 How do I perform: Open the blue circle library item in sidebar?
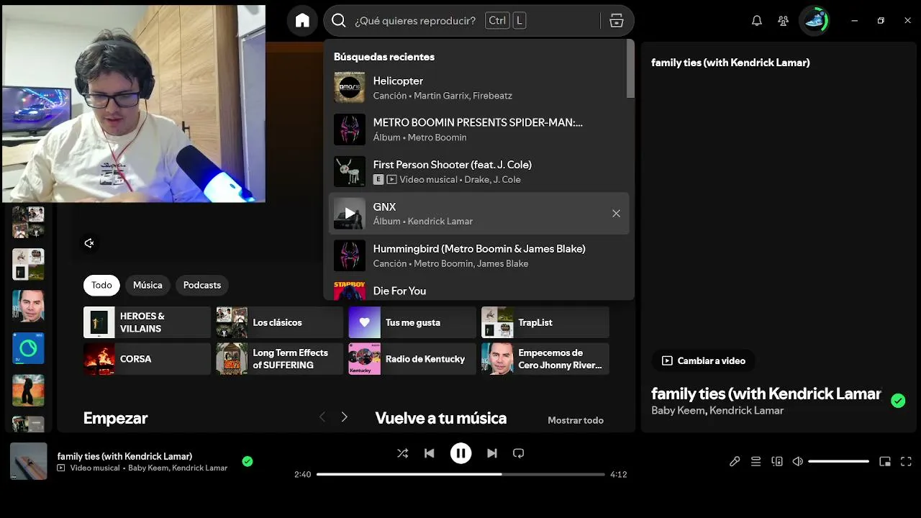(28, 348)
